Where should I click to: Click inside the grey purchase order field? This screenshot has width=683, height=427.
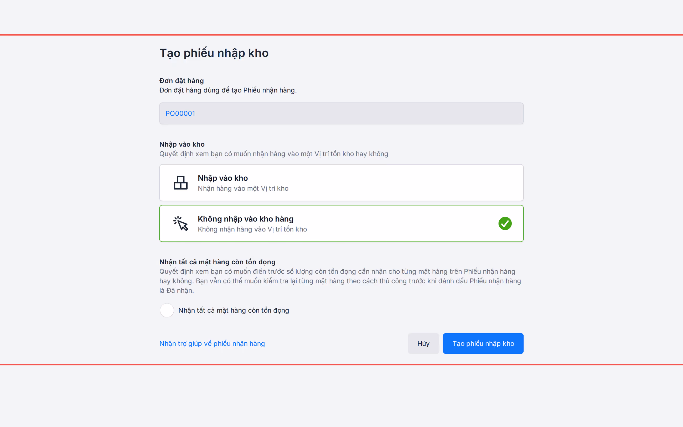(341, 113)
